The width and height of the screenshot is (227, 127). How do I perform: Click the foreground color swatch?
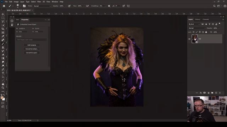(2, 98)
